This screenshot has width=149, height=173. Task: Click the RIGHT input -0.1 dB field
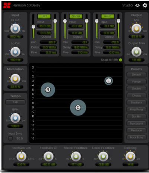tap(108, 26)
